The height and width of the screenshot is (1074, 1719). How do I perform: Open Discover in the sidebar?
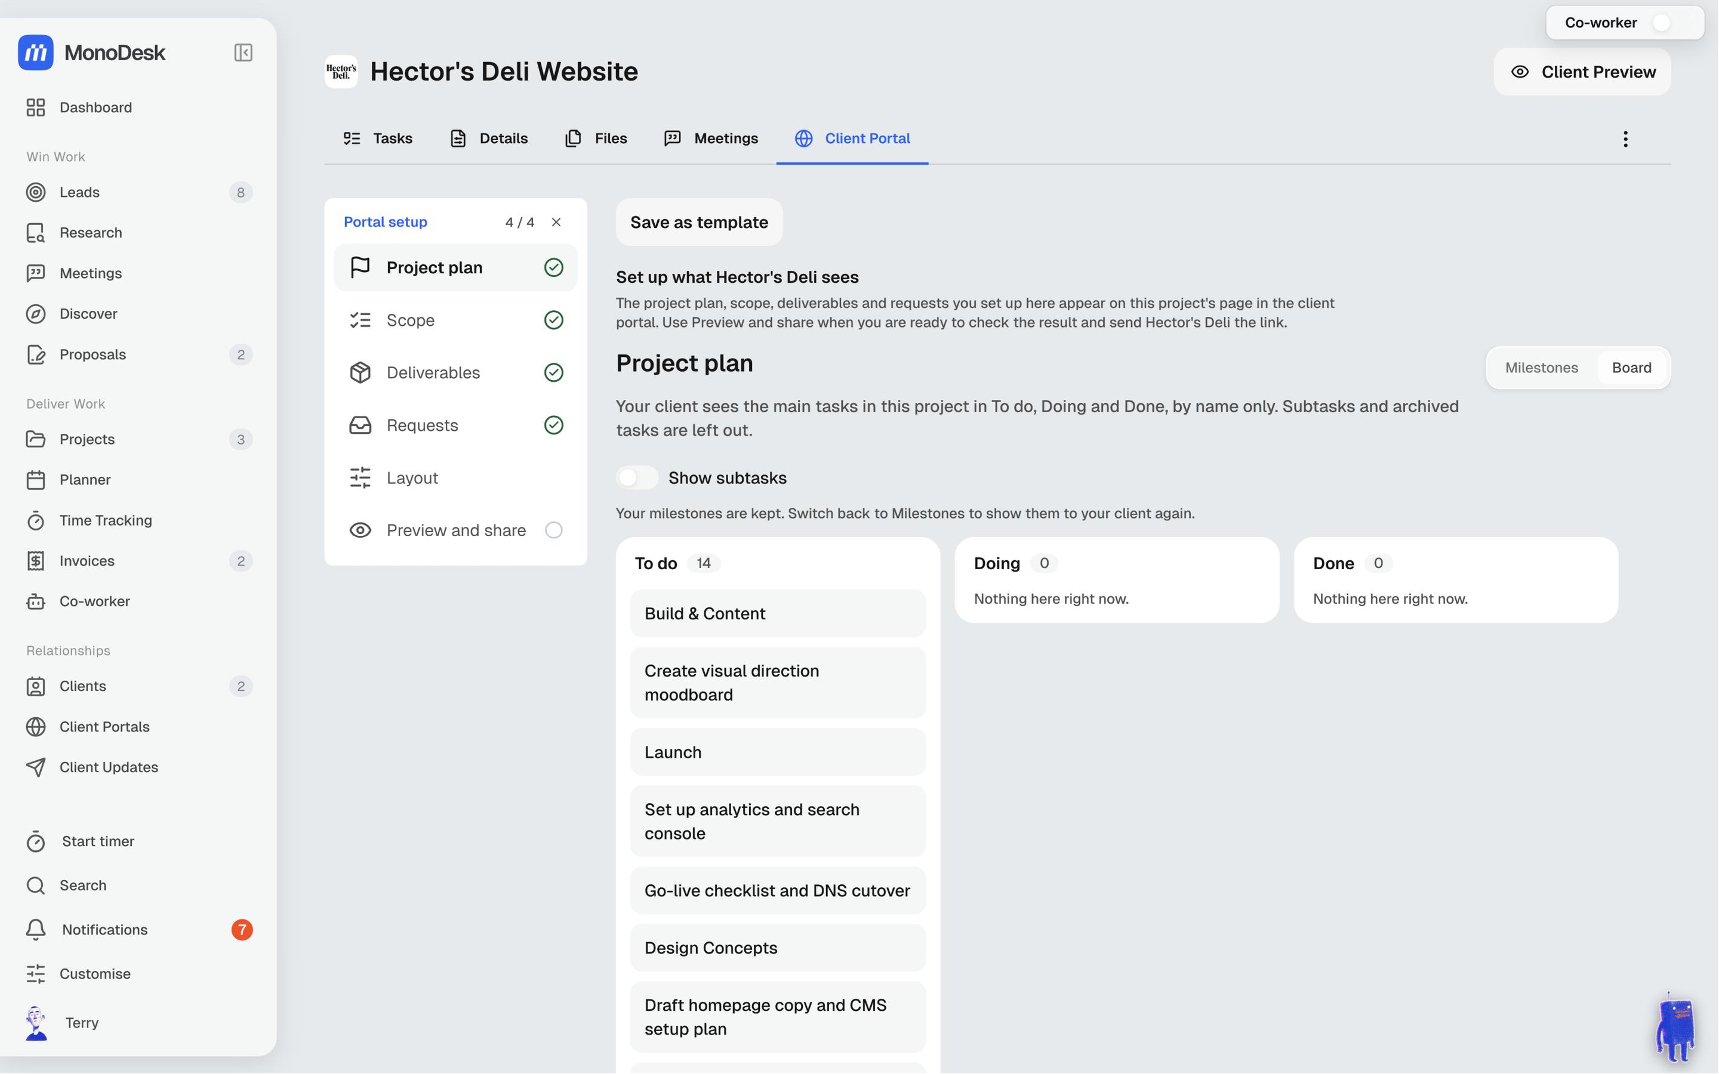138,314
